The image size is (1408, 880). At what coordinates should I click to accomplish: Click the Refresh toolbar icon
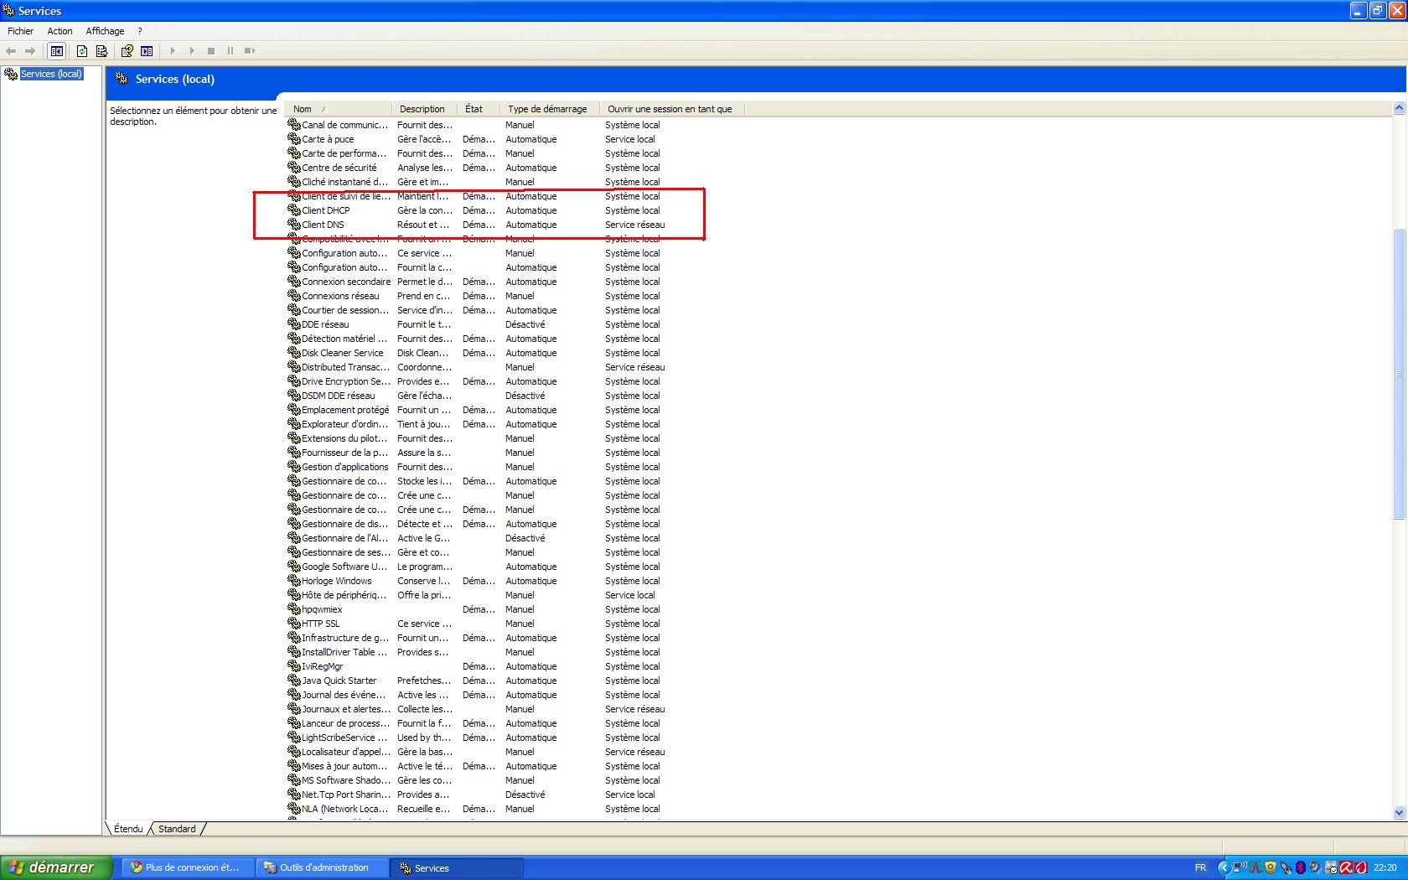click(x=82, y=51)
